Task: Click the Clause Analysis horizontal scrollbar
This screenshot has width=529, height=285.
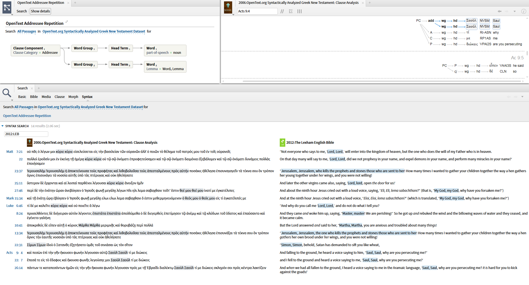Action: 382,81
